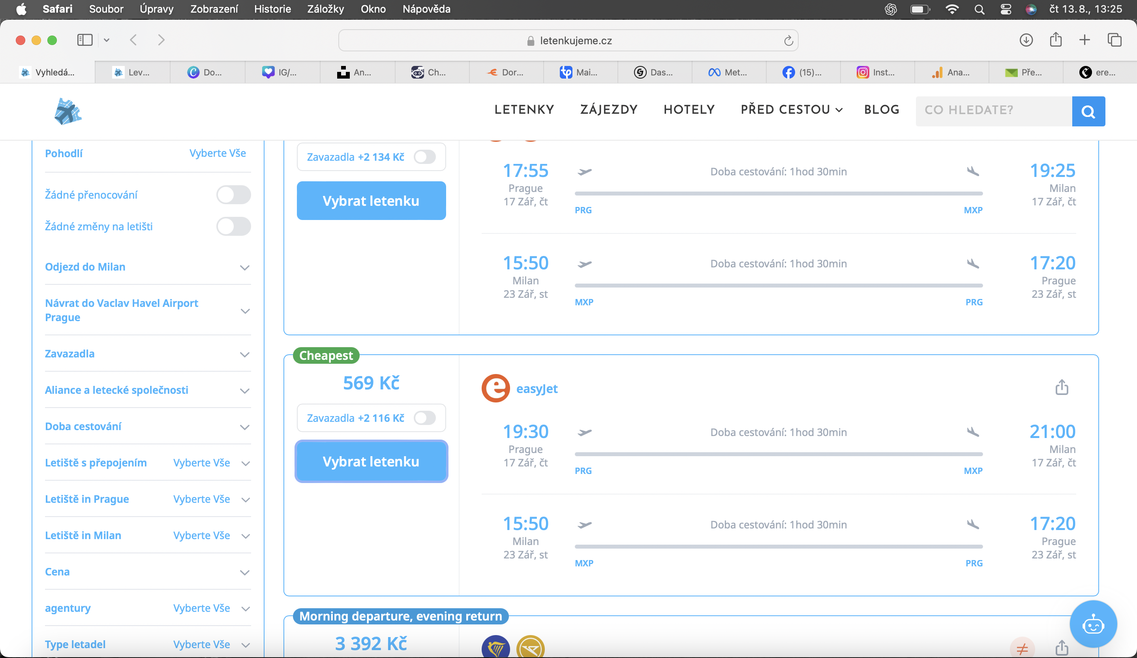Click the Ryanair logo in bottom card

pyautogui.click(x=495, y=647)
